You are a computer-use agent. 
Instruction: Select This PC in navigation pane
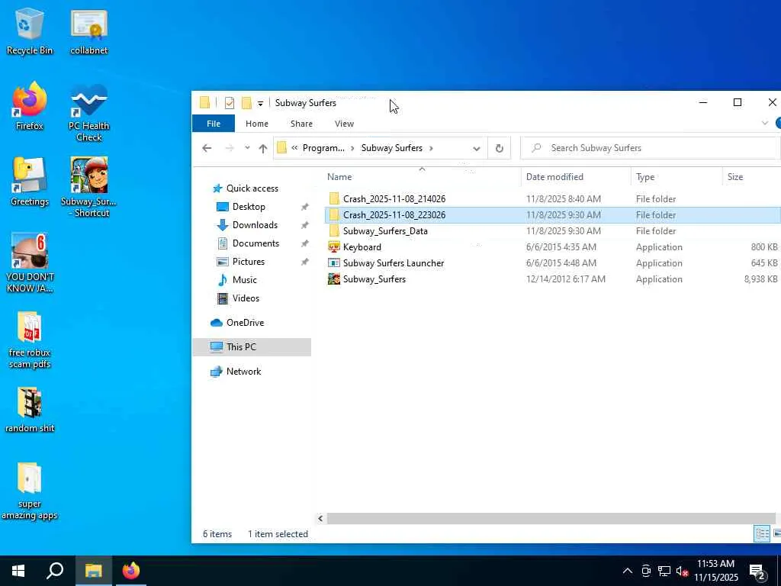click(252, 347)
